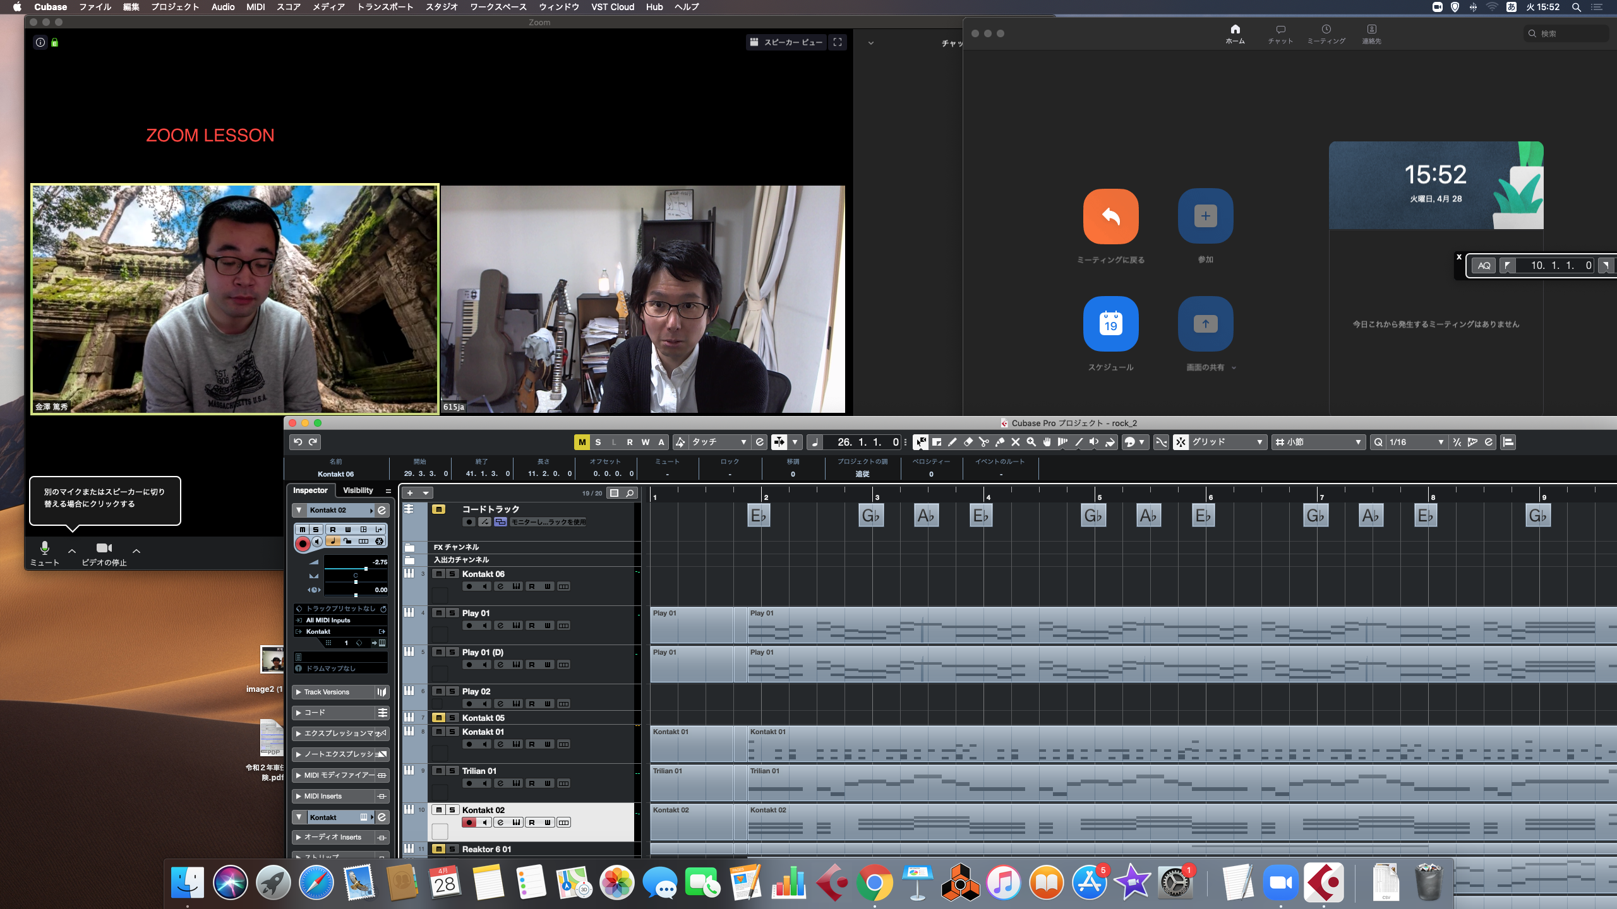Screen dimensions: 1617x909
Task: Click the E♭ chord event at bar 2
Action: (758, 516)
